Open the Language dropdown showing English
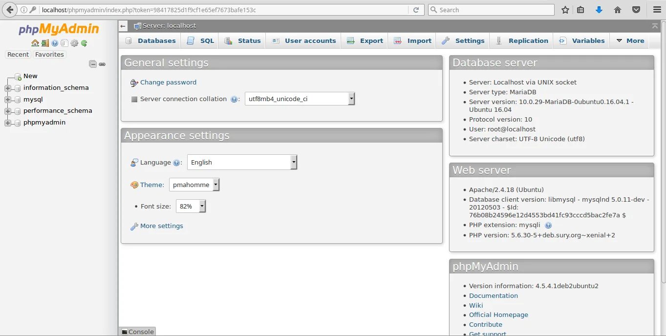666x336 pixels. point(242,162)
